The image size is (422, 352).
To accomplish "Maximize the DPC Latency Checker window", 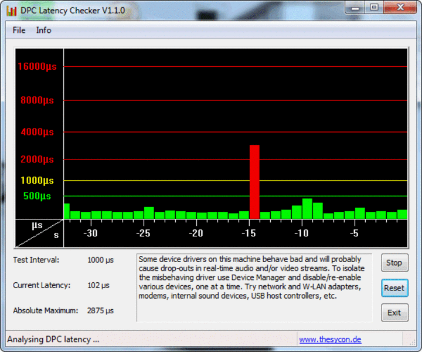I will tap(374, 8).
